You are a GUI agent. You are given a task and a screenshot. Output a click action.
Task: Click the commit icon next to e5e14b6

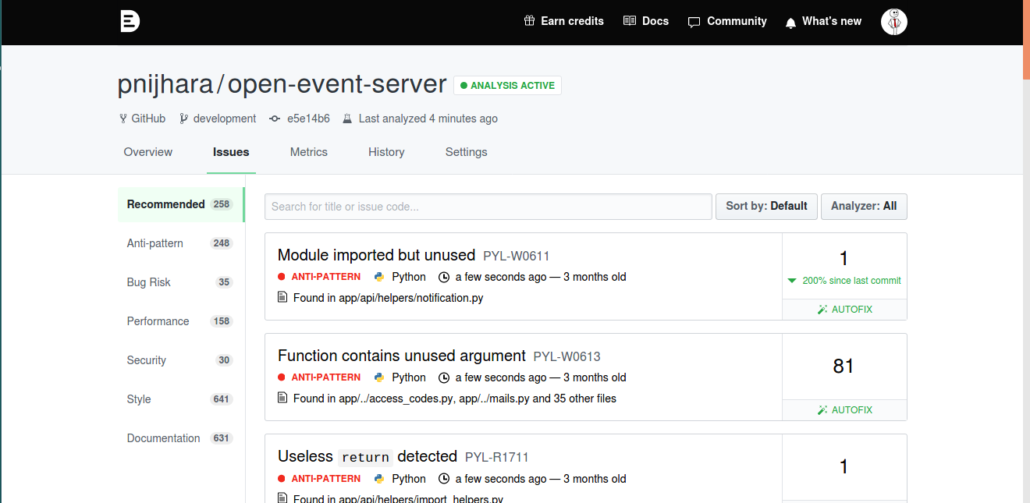pyautogui.click(x=274, y=118)
